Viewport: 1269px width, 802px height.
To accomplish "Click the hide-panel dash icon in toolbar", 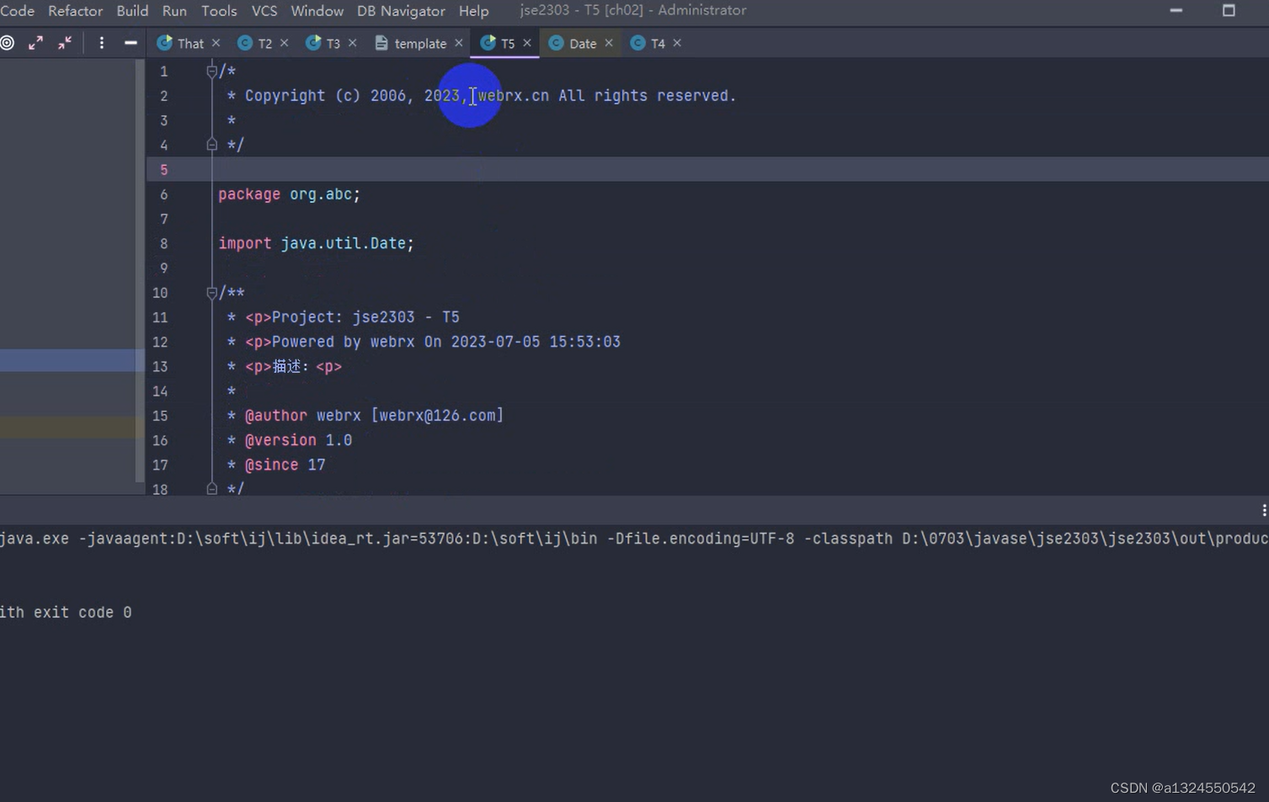I will [131, 42].
